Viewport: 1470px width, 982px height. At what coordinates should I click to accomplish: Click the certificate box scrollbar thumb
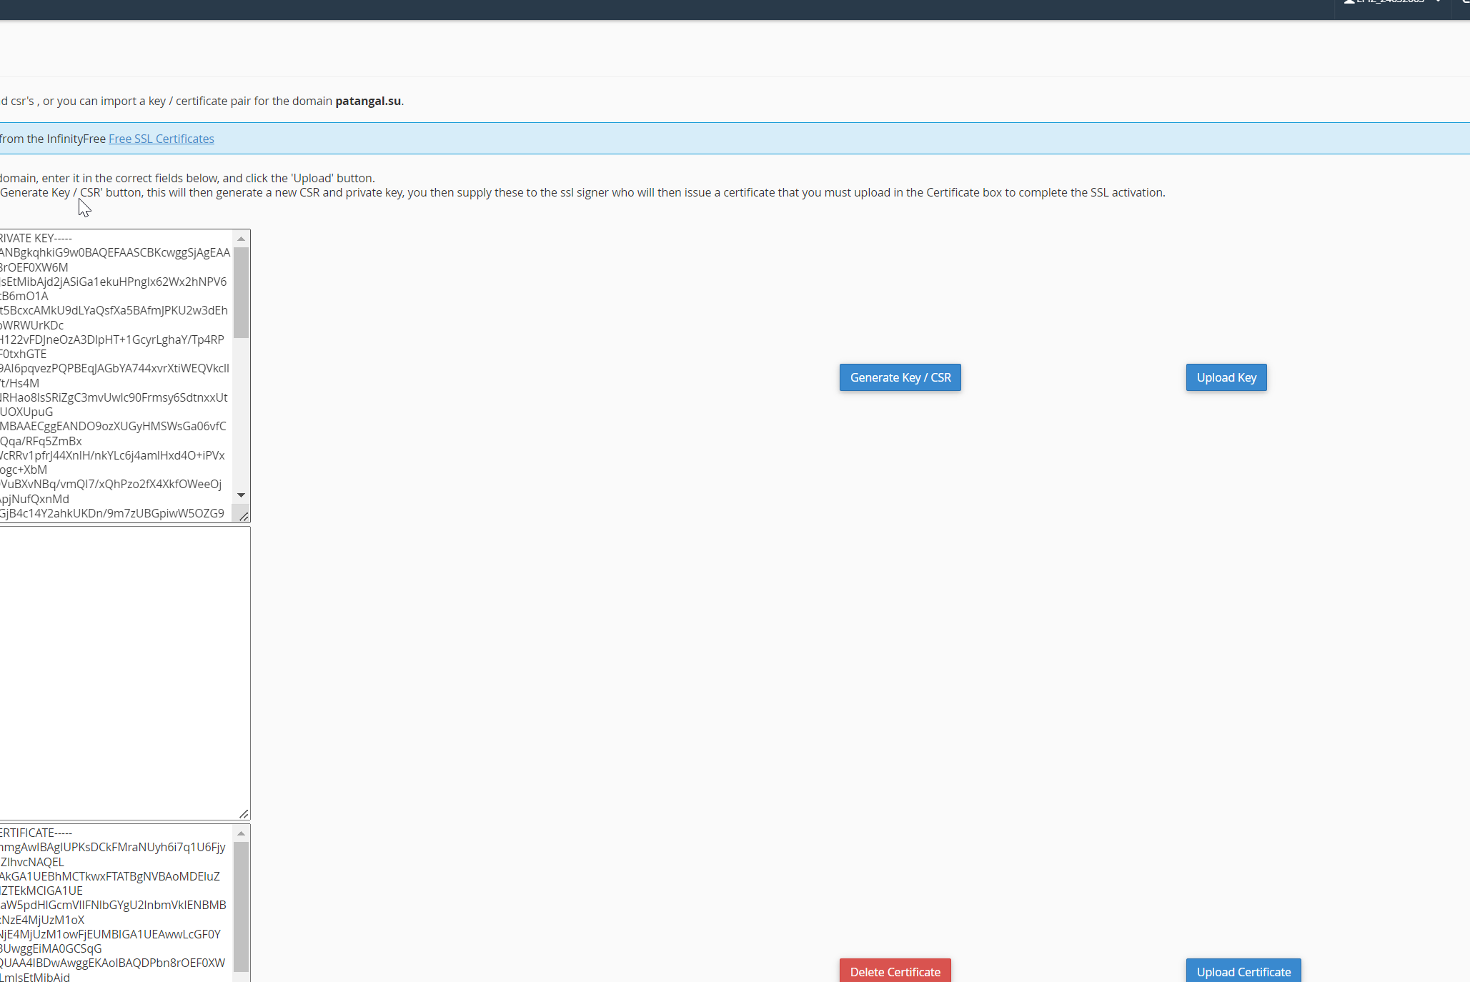pyautogui.click(x=242, y=906)
